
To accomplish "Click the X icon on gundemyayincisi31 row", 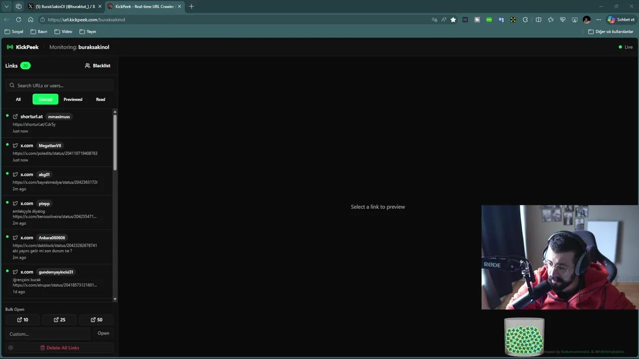I will tap(15, 272).
